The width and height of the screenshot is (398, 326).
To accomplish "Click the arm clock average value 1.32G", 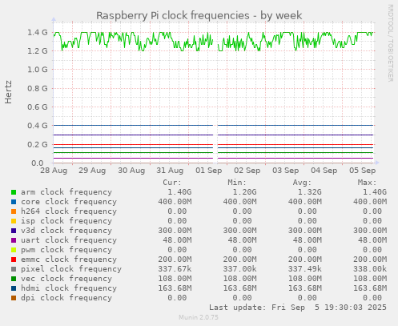I will [x=310, y=192].
